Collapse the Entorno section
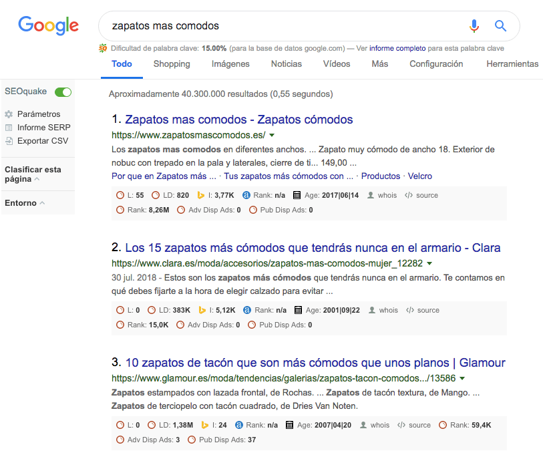The width and height of the screenshot is (543, 465). [42, 203]
